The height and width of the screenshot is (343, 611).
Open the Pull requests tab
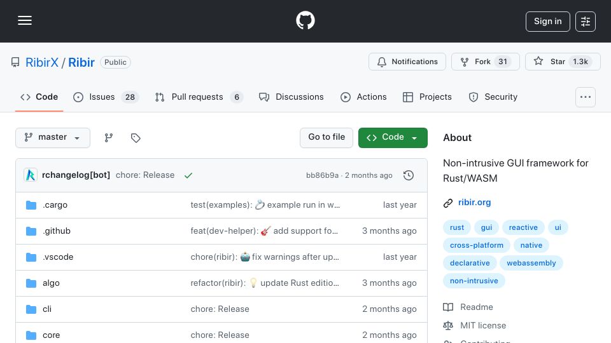point(199,97)
